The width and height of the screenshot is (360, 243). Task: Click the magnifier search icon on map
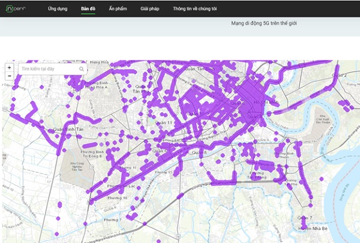tap(81, 69)
